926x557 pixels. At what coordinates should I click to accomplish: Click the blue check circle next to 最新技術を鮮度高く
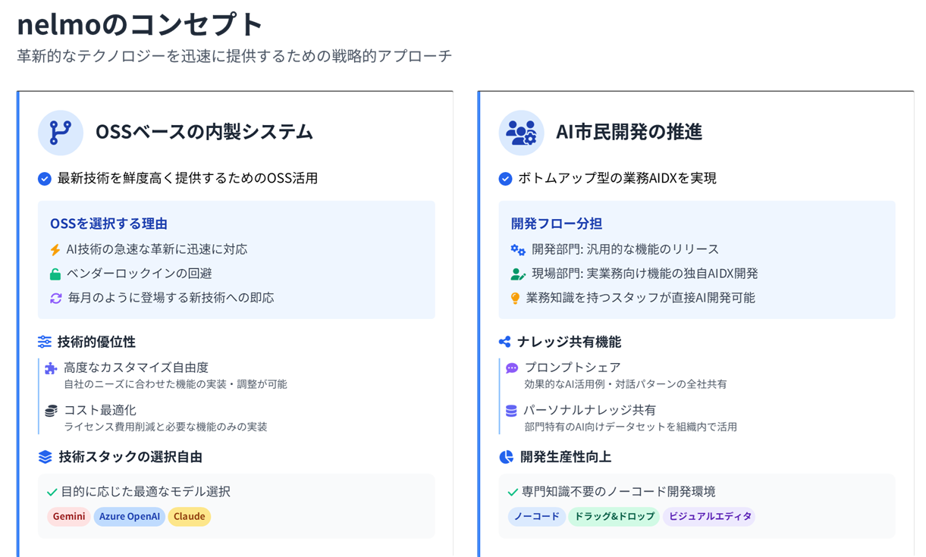click(x=45, y=179)
